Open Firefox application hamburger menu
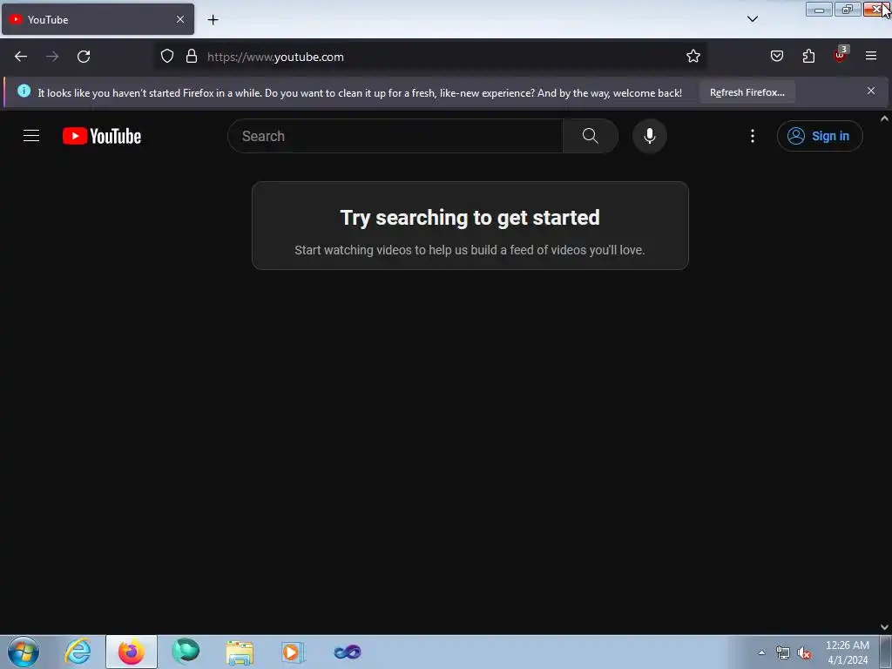 click(871, 57)
